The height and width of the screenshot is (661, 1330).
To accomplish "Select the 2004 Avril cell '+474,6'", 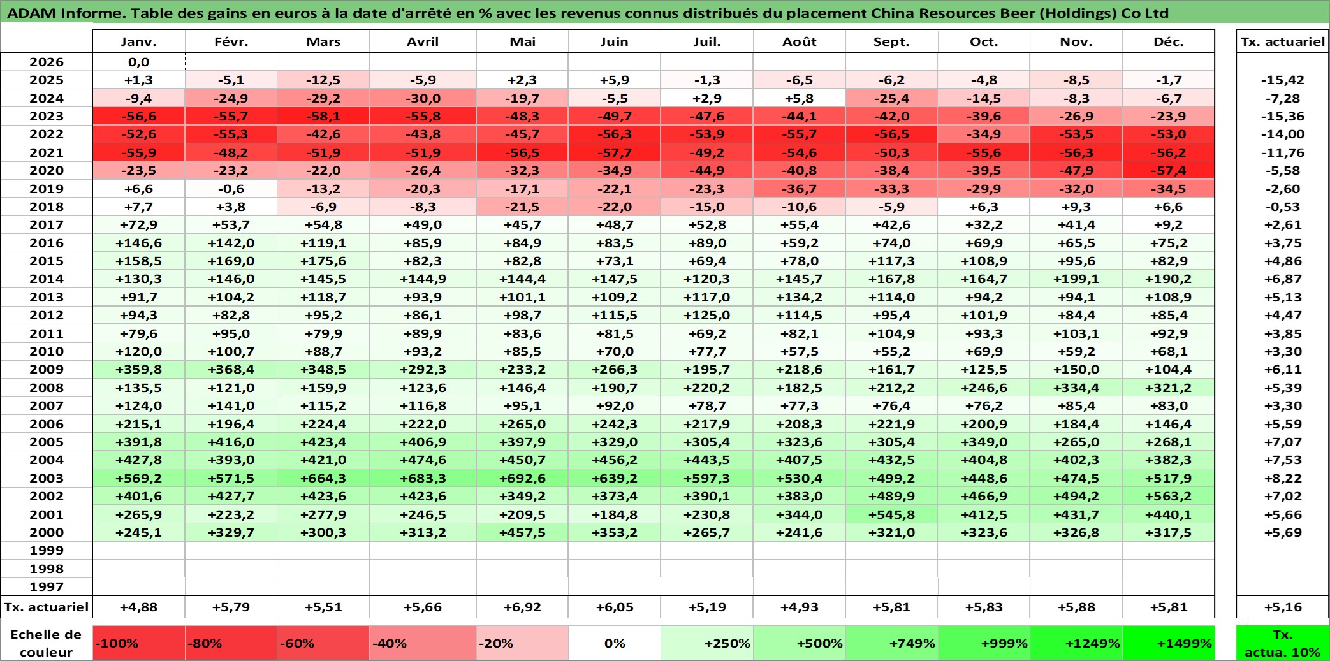I will 423,460.
